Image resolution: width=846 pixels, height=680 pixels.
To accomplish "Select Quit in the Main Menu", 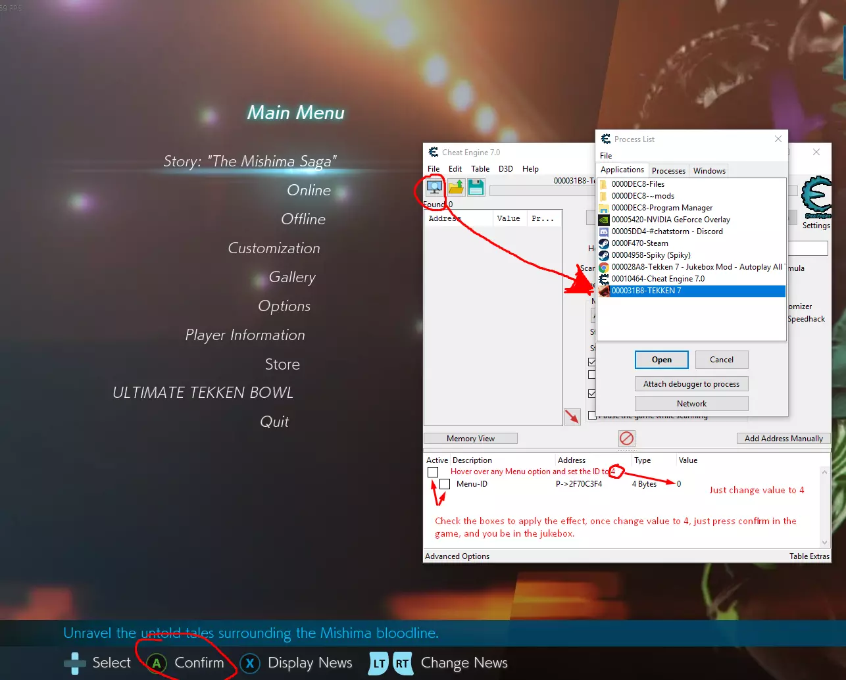I will click(274, 422).
